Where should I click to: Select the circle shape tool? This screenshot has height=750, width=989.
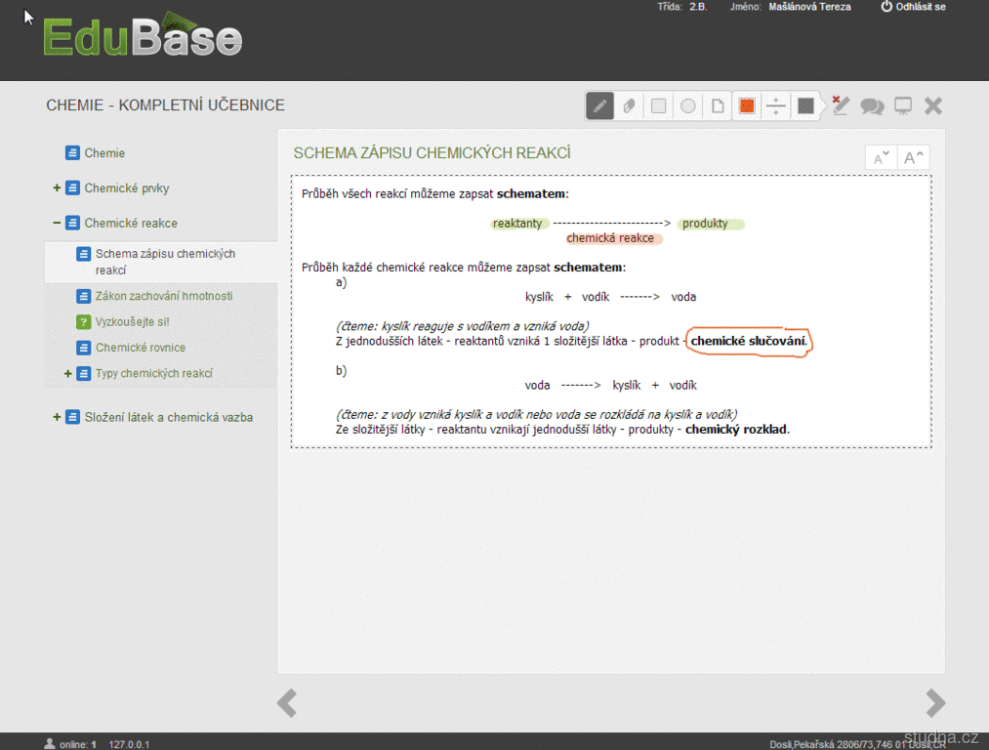click(688, 106)
